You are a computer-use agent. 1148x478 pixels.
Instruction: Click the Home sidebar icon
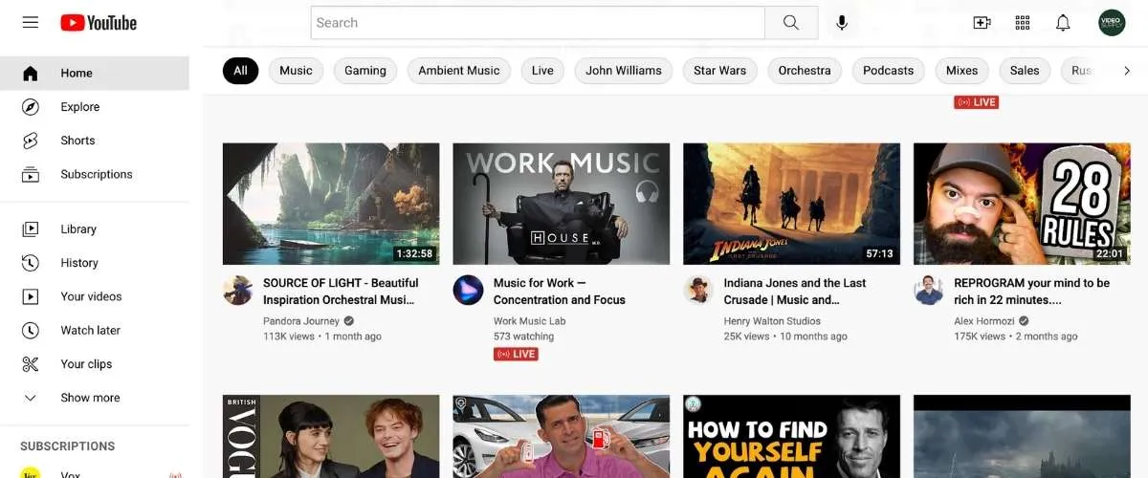coord(31,73)
